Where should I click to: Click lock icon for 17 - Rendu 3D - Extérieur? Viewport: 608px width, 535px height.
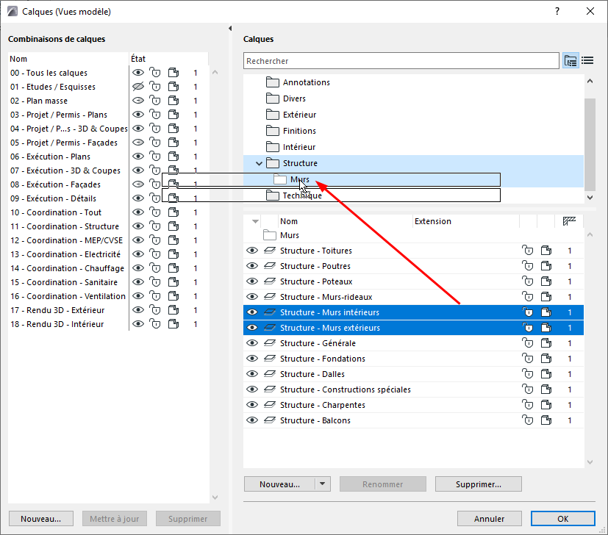[155, 310]
